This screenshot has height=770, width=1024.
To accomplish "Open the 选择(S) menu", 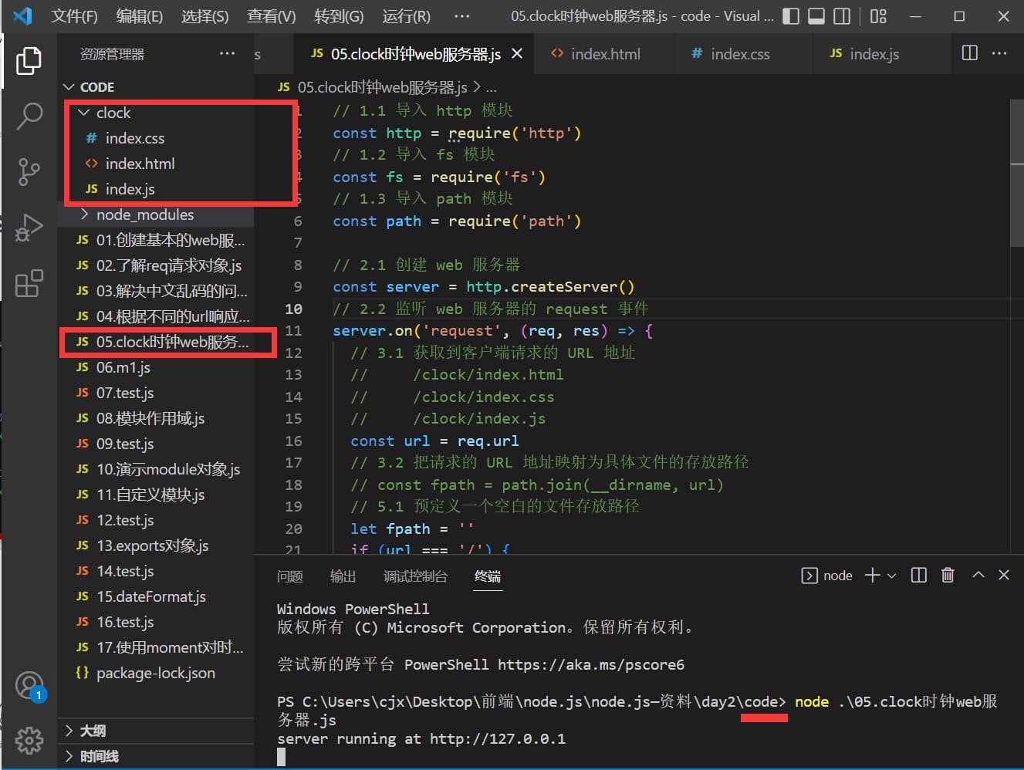I will click(204, 16).
